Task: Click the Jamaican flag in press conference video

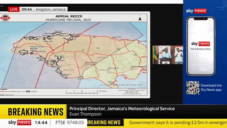Action: coord(156,55)
